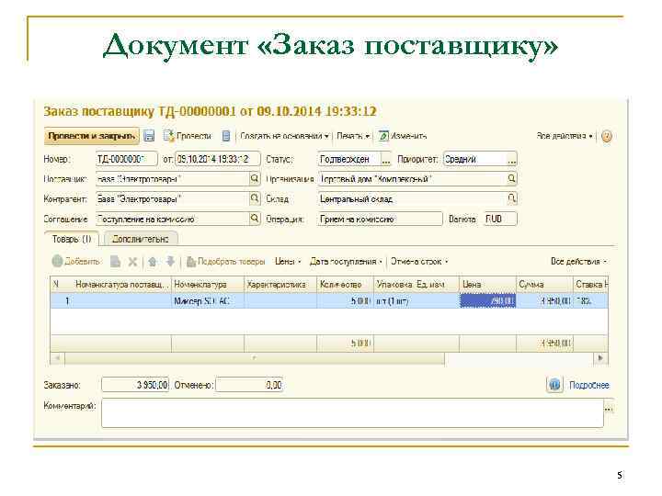Viewport: 662px width, 496px height.
Task: Click the Цена column header
Action: coord(487,285)
